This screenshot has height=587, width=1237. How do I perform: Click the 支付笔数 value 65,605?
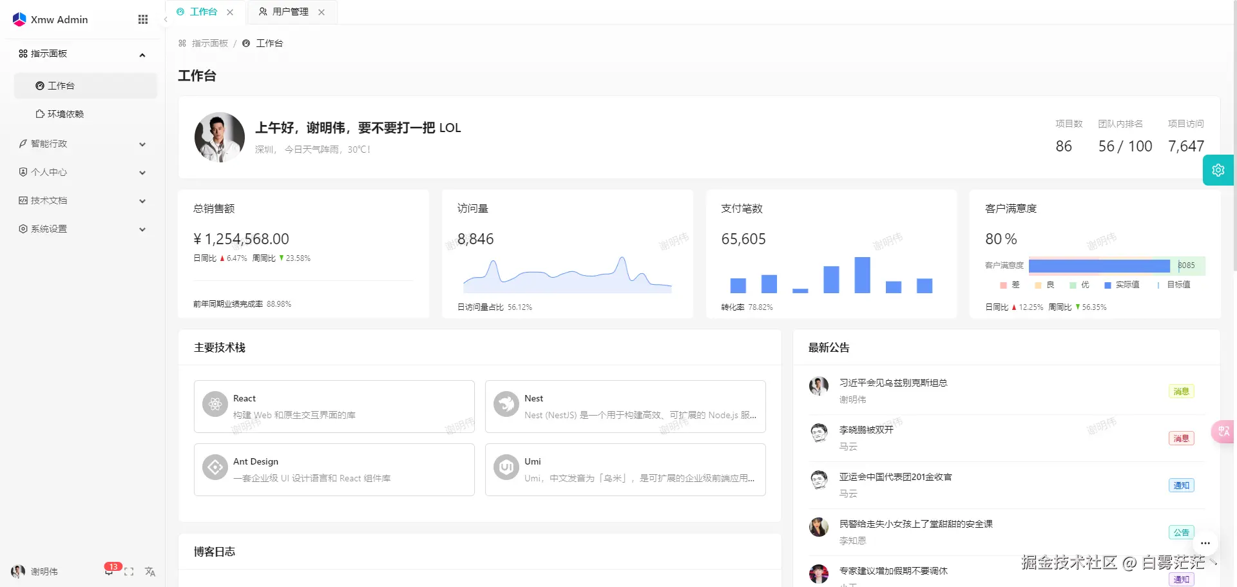click(x=743, y=239)
